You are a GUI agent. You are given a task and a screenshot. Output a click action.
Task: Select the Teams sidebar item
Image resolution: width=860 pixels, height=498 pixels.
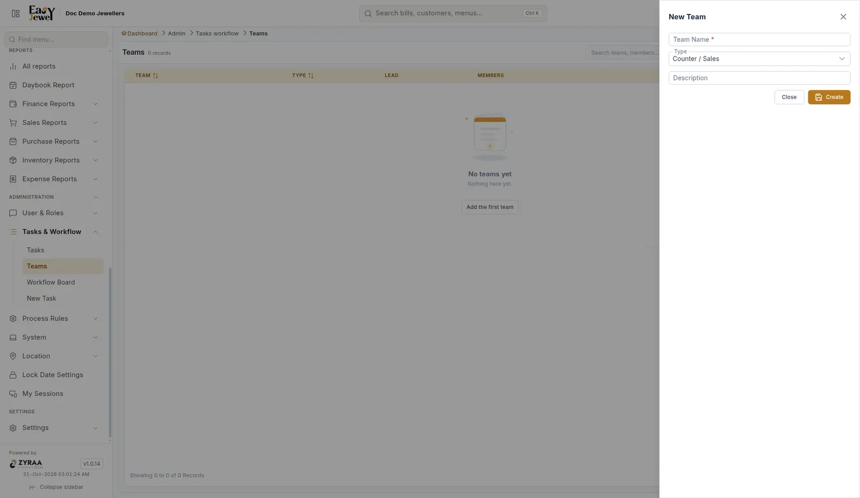[63, 266]
